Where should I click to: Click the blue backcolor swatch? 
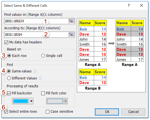tap(21, 101)
